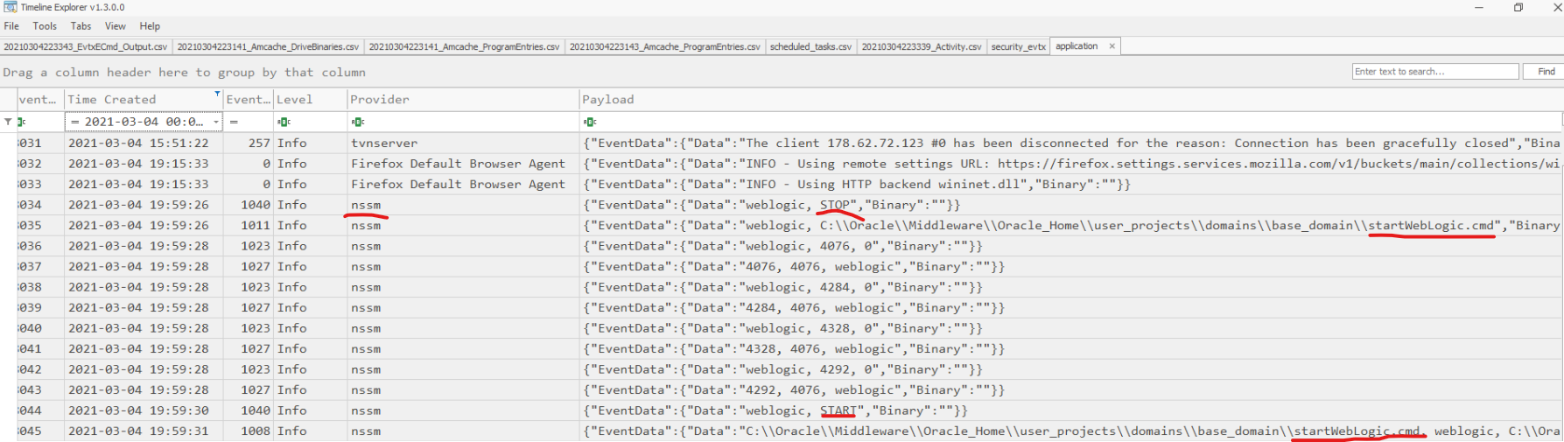Click the filter operator icon under Payload column

[x=589, y=123]
